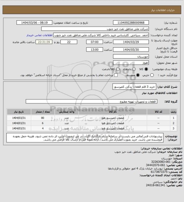
Task: Select the کالا radio button
Action: pos(146,69)
